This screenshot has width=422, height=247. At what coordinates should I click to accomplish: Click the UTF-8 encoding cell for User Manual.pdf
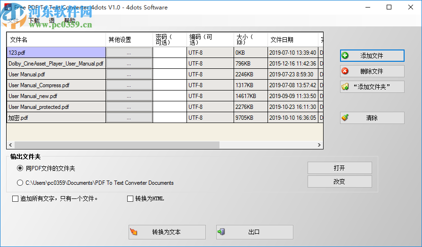click(x=210, y=74)
